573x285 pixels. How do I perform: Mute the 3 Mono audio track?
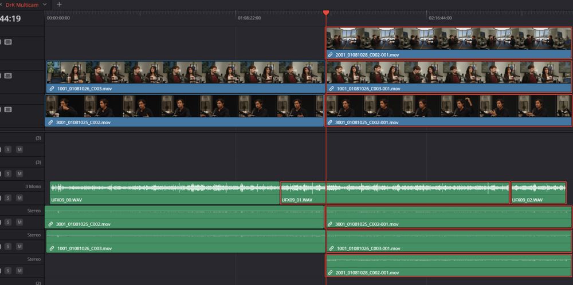(19, 198)
